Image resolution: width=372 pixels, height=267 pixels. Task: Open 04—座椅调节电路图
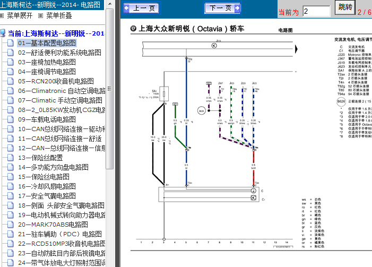point(47,72)
